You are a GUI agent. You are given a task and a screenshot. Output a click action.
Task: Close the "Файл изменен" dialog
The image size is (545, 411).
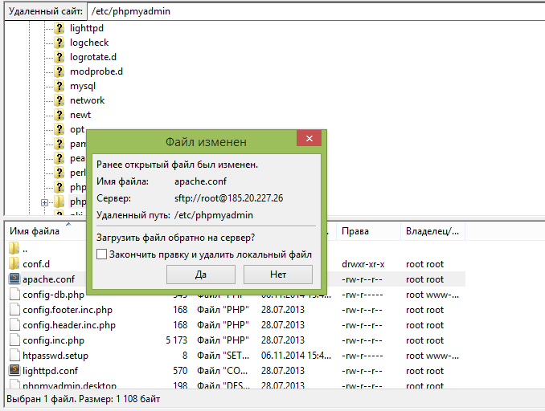pyautogui.click(x=309, y=140)
